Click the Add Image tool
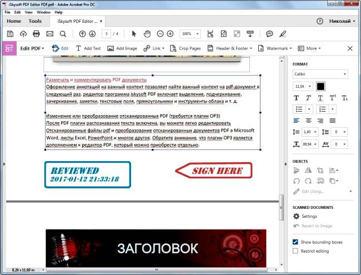This screenshot has height=275, width=361. [122, 48]
